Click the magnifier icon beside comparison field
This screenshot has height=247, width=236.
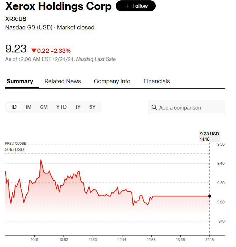(x=154, y=107)
